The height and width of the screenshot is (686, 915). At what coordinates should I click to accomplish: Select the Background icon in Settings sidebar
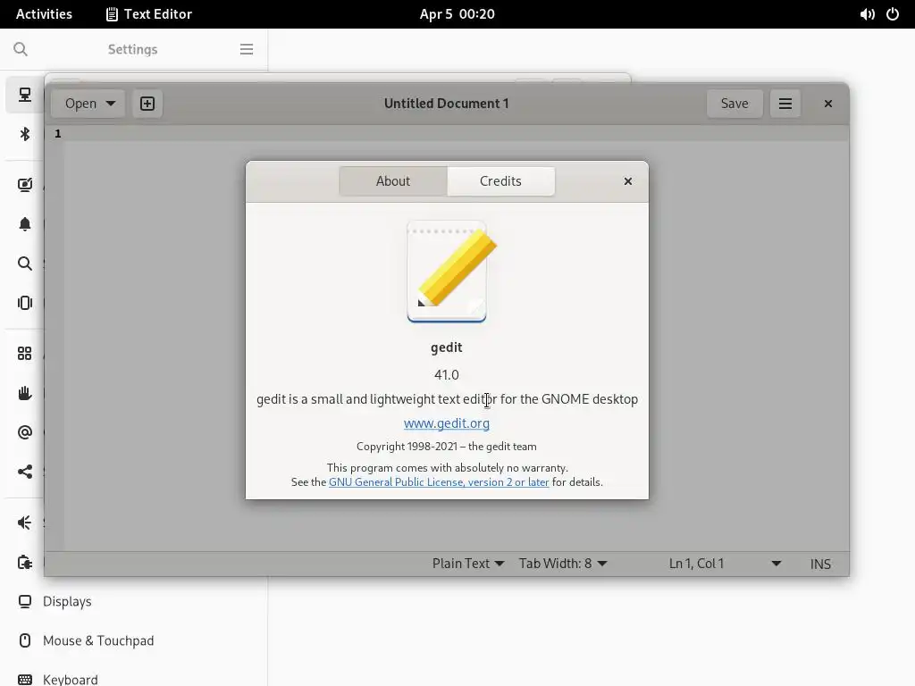[24, 185]
